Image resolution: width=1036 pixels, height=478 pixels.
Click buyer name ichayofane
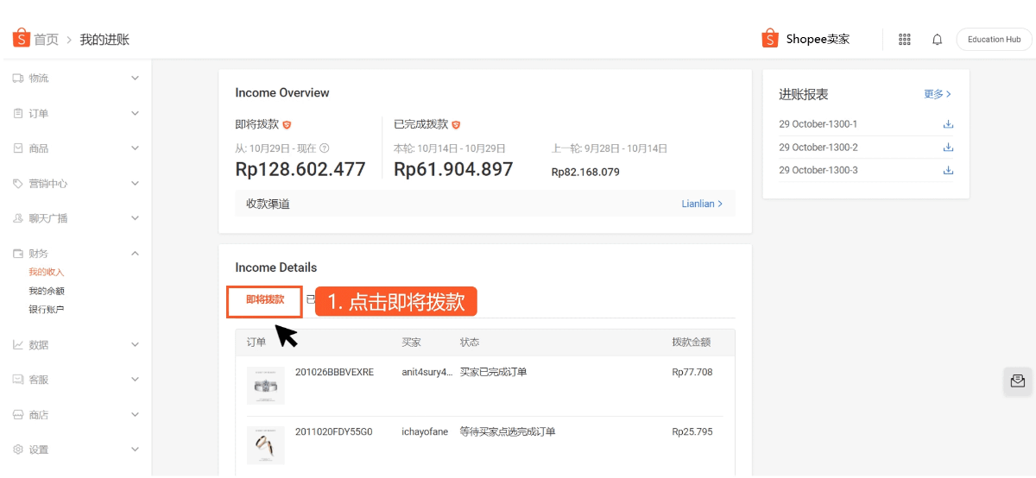(425, 432)
